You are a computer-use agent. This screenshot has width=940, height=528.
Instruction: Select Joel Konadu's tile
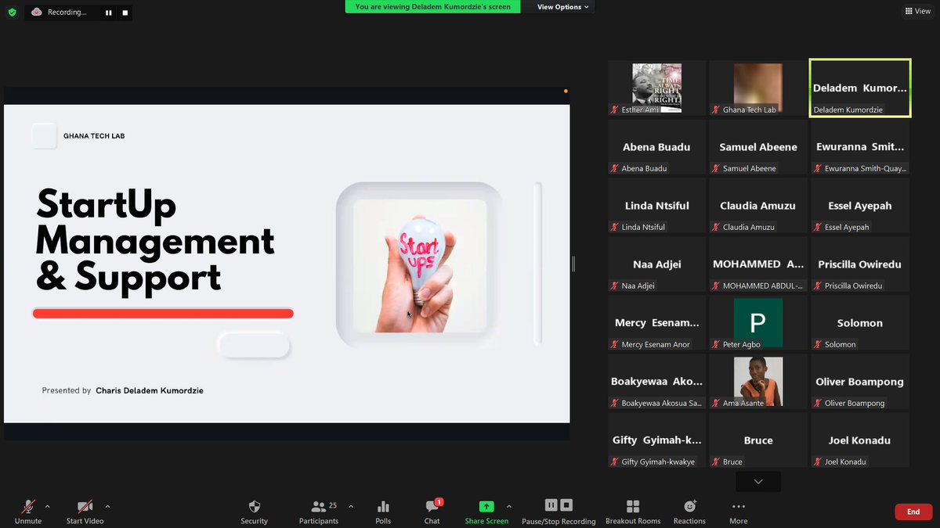[x=859, y=440]
